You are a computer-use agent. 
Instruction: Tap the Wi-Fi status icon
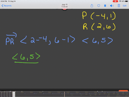[120, 1]
